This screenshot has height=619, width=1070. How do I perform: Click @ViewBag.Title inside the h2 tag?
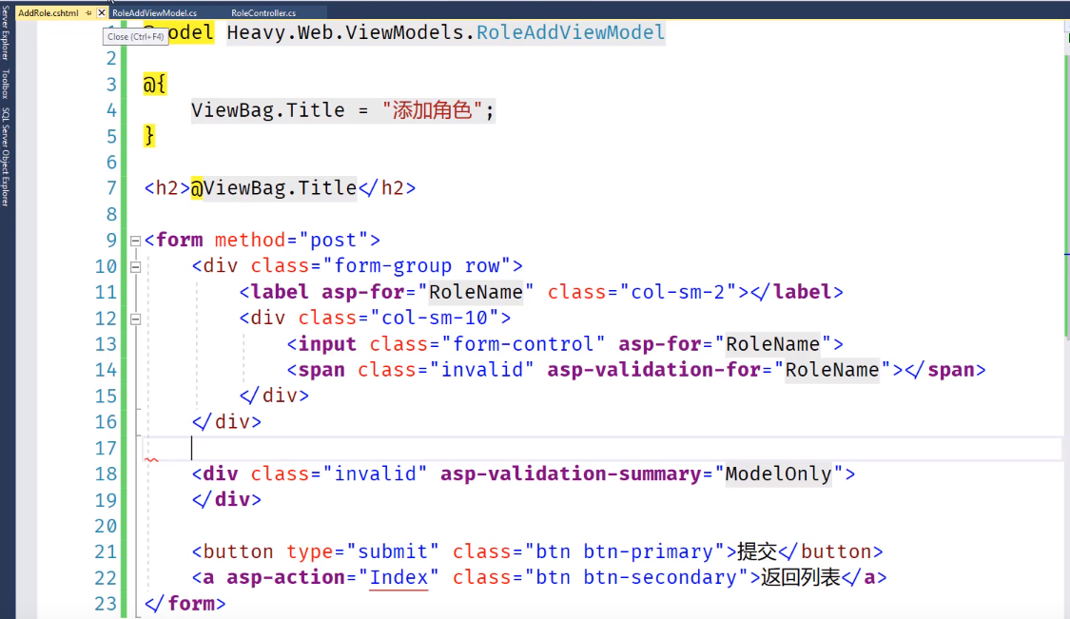274,187
